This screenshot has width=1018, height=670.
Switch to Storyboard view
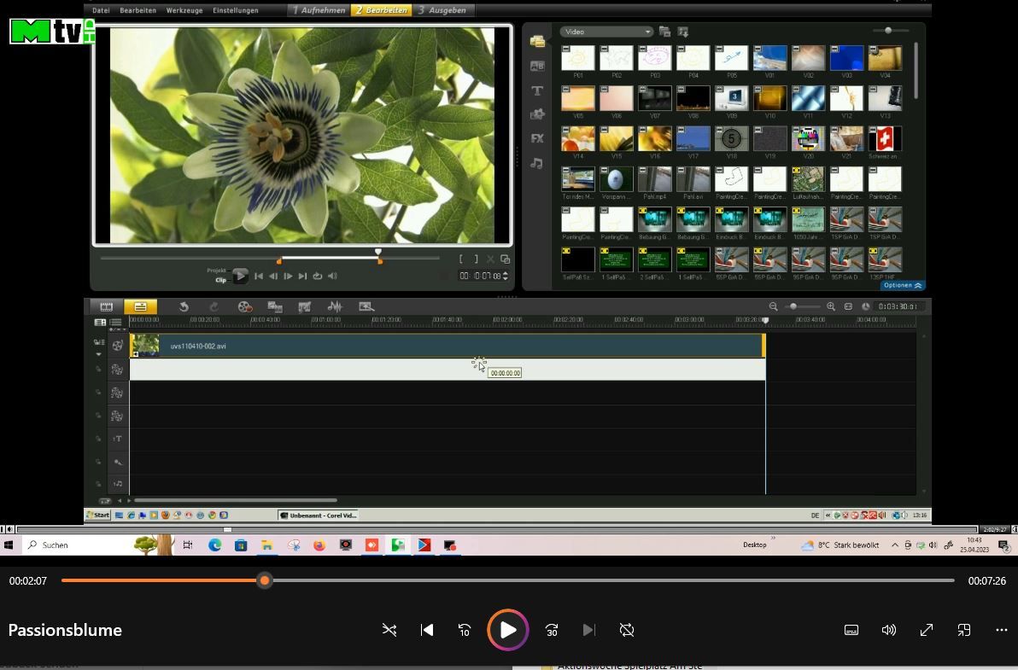point(107,306)
